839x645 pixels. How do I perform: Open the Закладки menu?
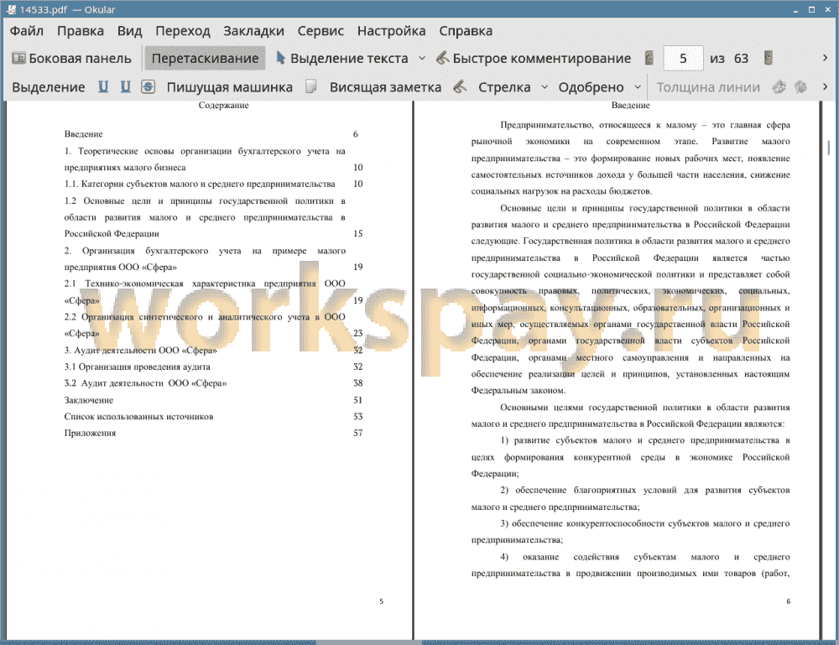coord(253,31)
